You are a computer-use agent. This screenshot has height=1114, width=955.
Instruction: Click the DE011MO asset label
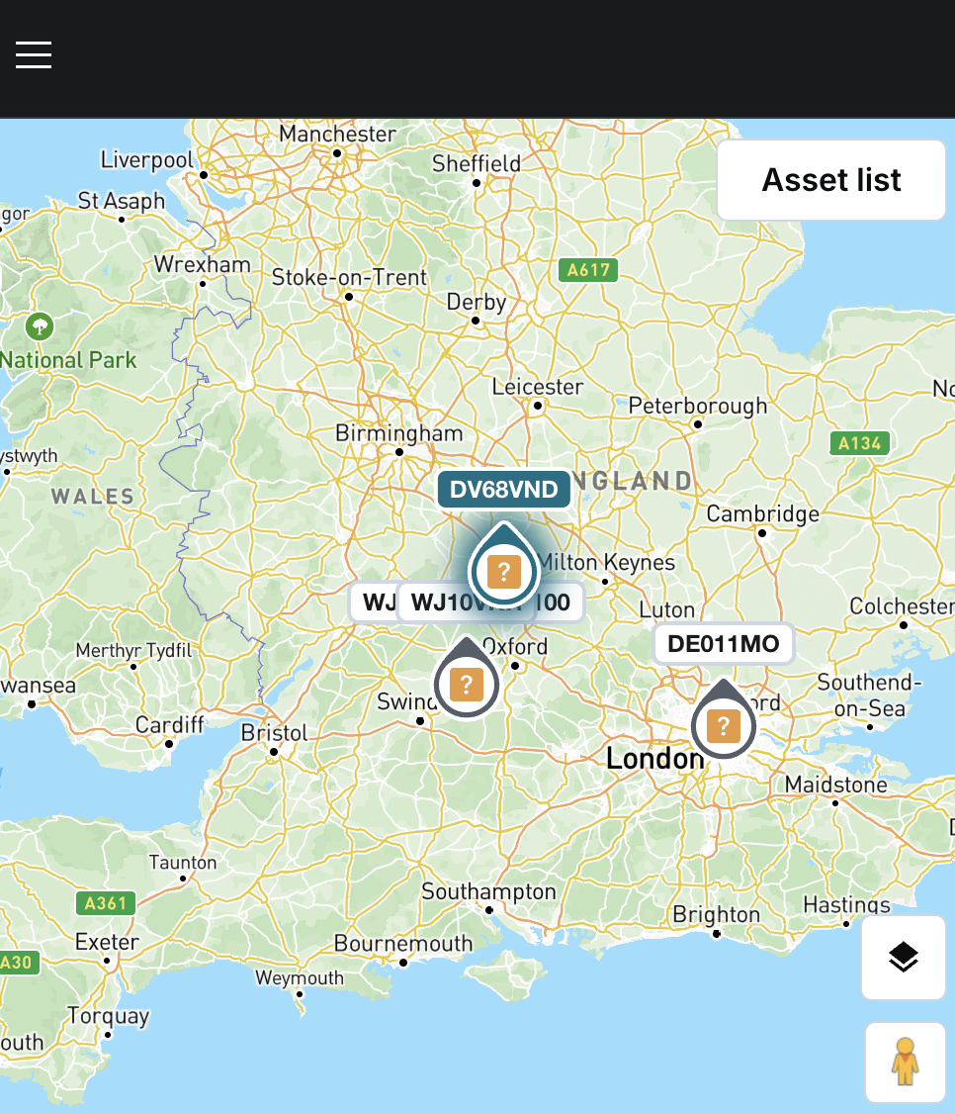723,644
